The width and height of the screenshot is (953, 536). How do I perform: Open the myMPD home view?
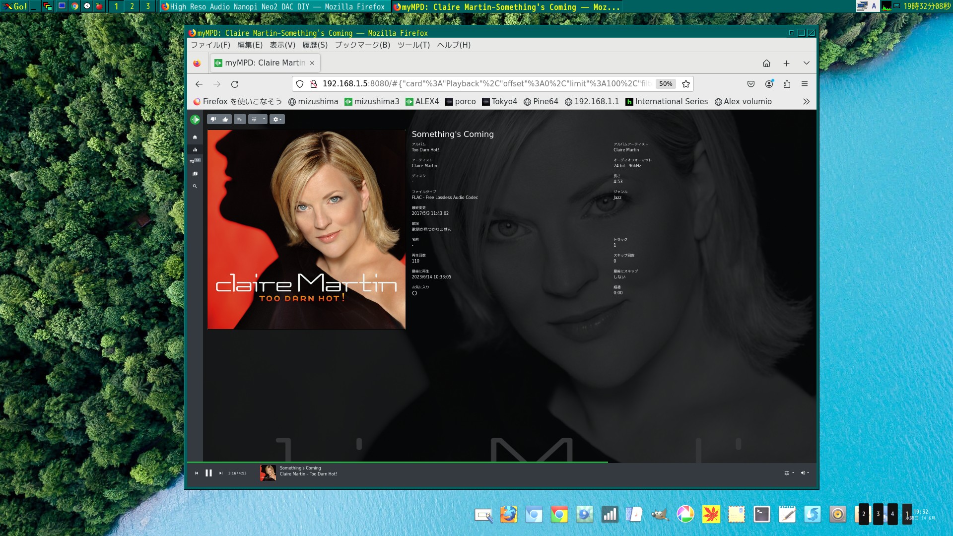tap(195, 137)
